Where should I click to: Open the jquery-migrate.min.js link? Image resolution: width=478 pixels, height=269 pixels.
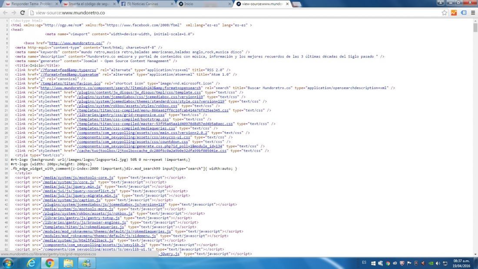point(80,196)
